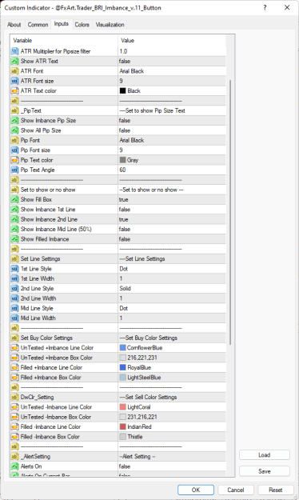Switch to the About tab
The height and width of the screenshot is (500, 299).
coord(14,25)
